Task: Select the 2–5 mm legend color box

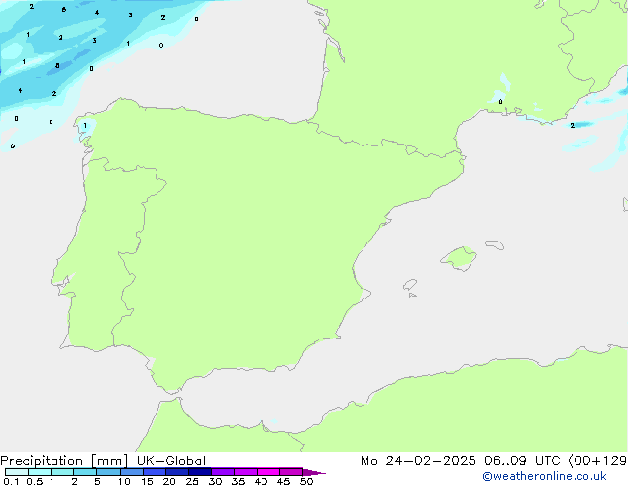Action: (85, 472)
